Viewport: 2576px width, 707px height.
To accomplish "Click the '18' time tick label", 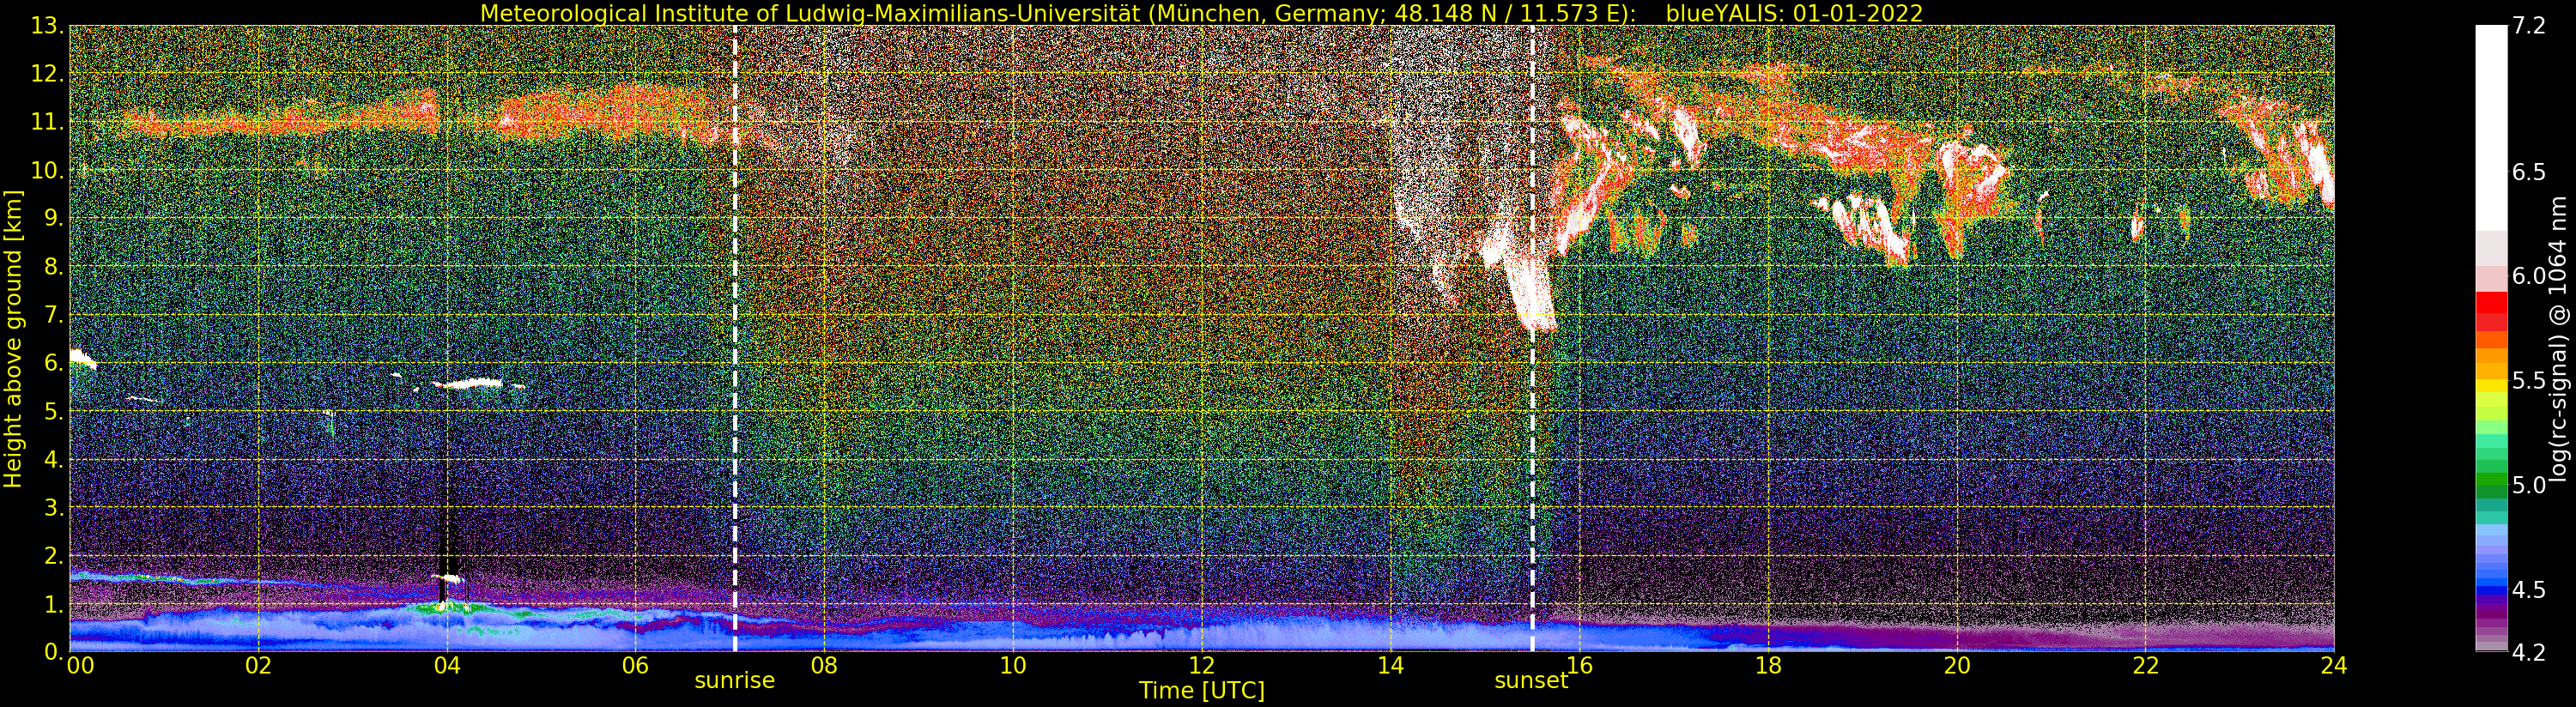I will (x=1768, y=666).
